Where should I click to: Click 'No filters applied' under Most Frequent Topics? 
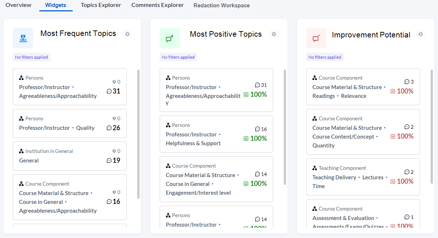[32, 57]
